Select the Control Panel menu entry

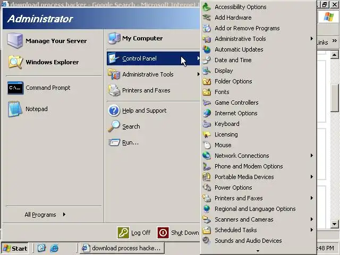click(x=153, y=58)
